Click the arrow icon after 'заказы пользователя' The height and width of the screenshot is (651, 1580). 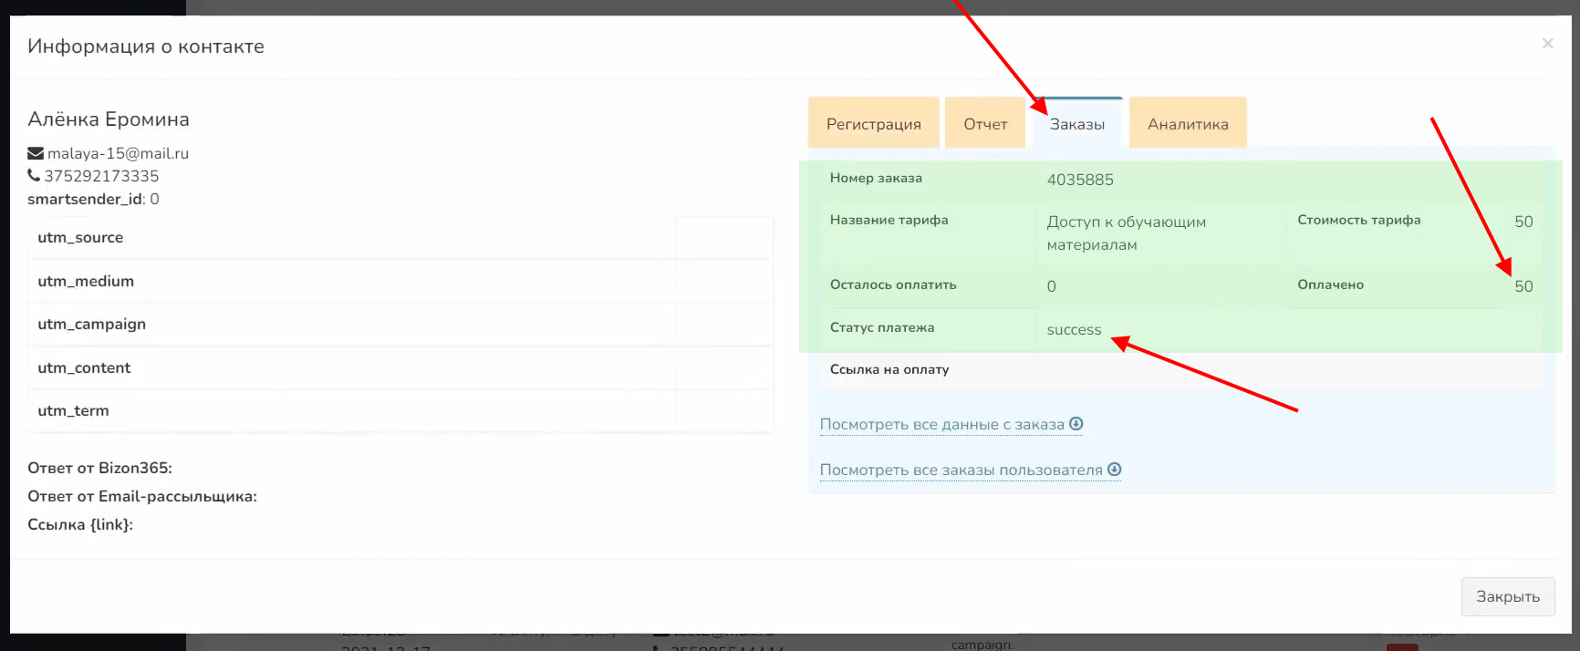[1115, 470]
